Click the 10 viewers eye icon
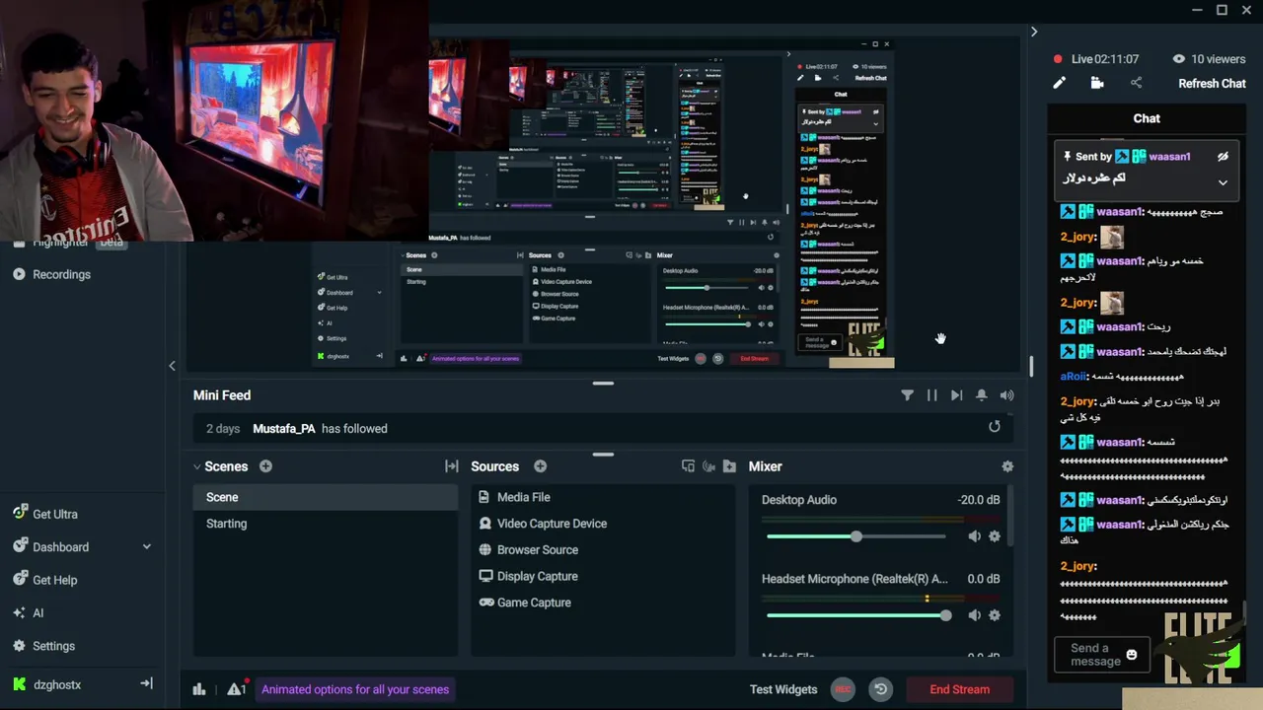The width and height of the screenshot is (1263, 710). click(1178, 59)
